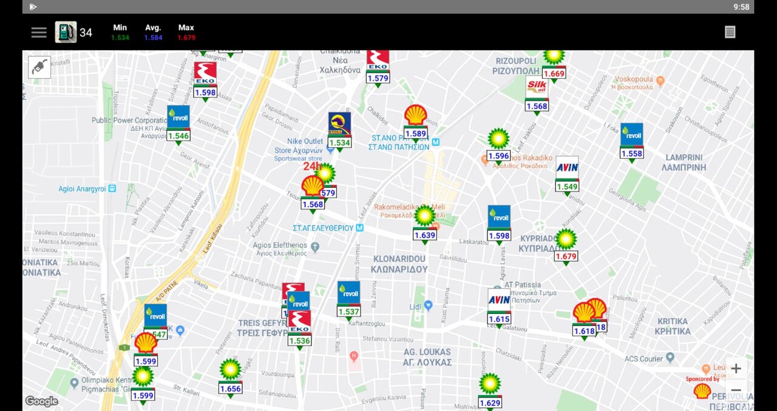Select the BP station priced 1.669
Image resolution: width=777 pixels, height=411 pixels.
(554, 64)
